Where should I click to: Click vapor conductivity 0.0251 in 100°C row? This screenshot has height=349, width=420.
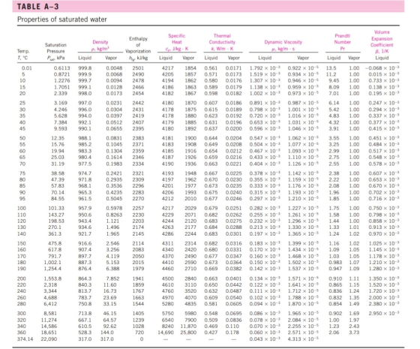point(233,209)
